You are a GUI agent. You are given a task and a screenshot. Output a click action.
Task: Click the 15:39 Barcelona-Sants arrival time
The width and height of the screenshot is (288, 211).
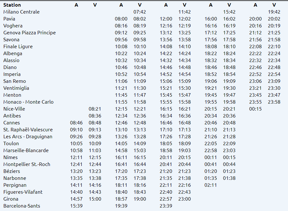click(76, 206)
